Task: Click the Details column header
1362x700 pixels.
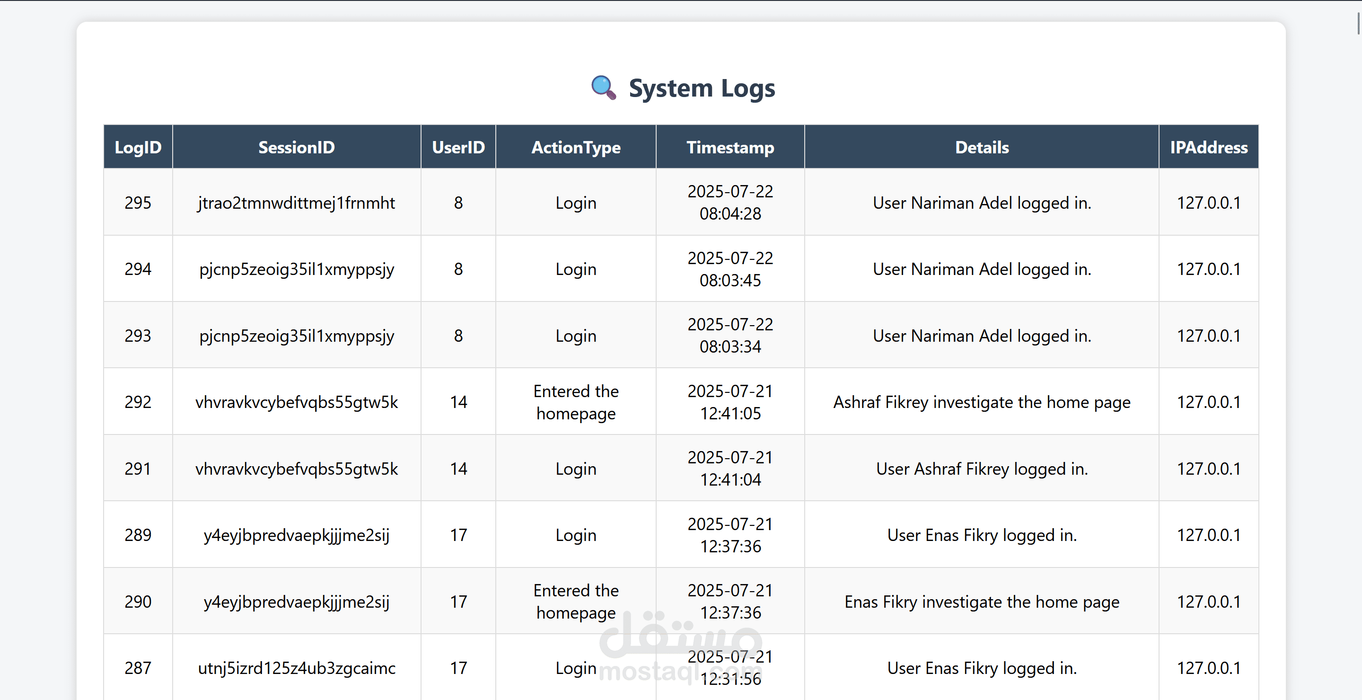Action: pyautogui.click(x=982, y=147)
